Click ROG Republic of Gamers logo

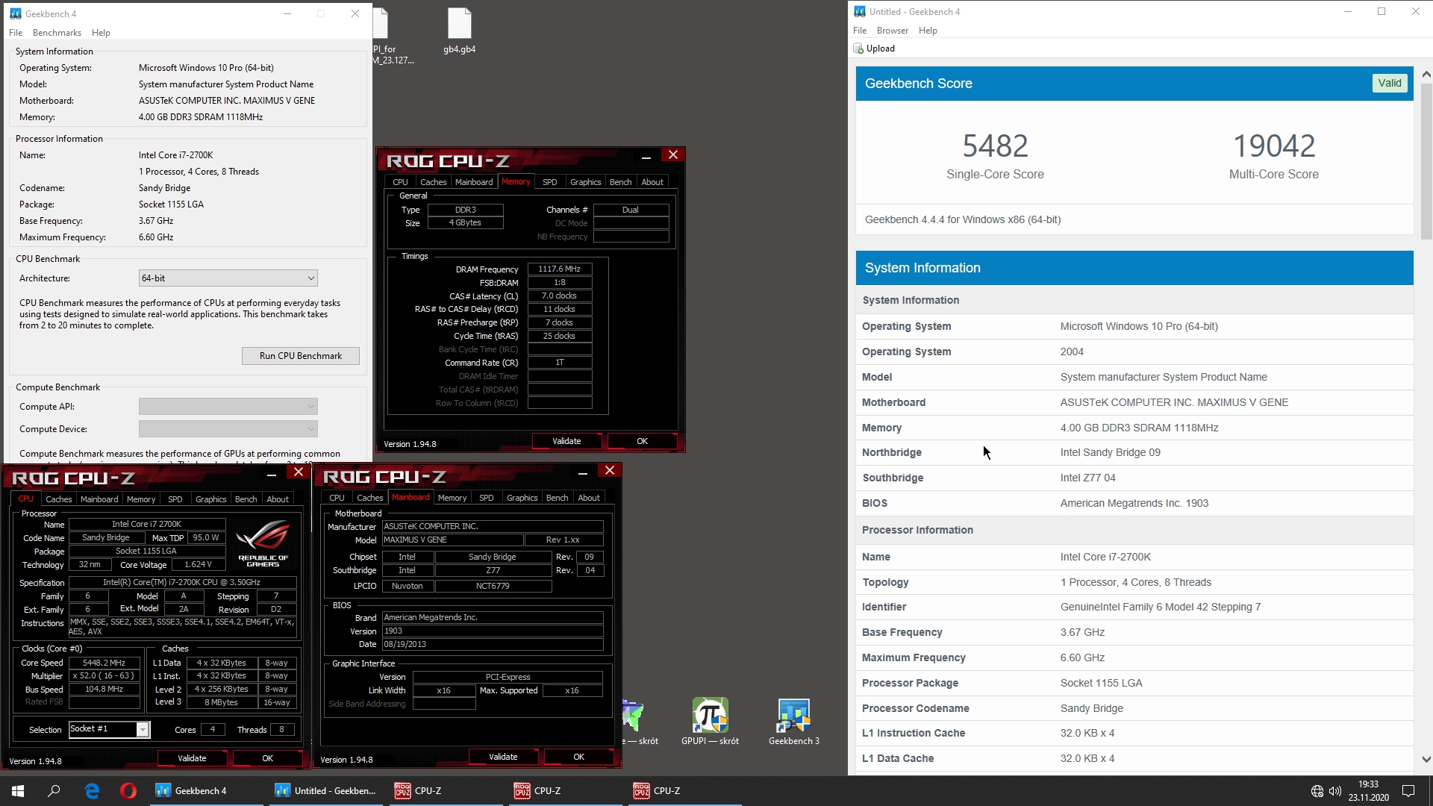pos(263,543)
